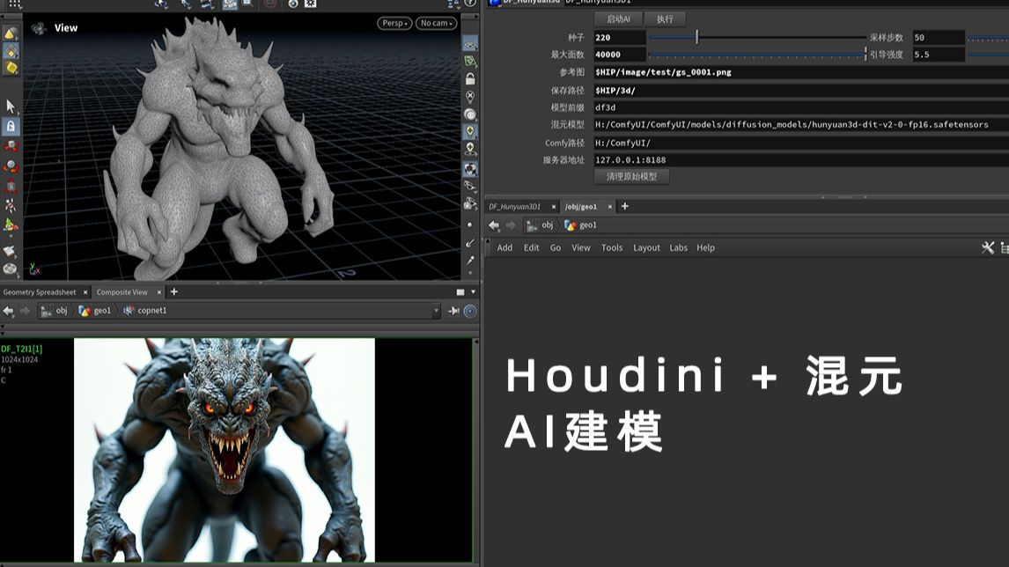Click the hide other objects glasses icon
Viewport: 1009px width, 567px height.
coord(470,186)
